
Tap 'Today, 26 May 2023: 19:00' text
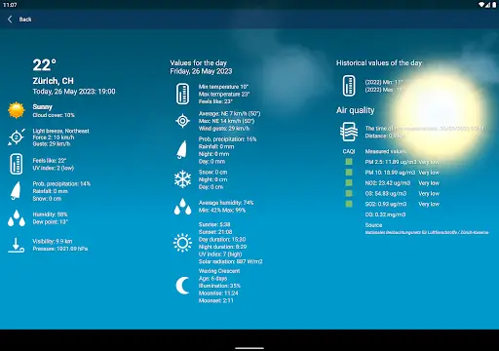[x=74, y=92]
